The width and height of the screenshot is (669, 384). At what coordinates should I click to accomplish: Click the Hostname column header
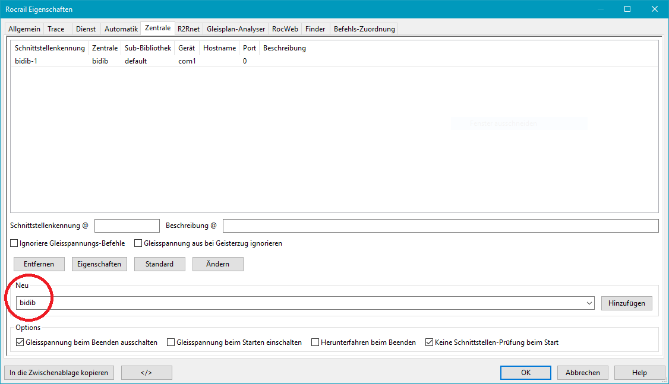[x=219, y=48]
